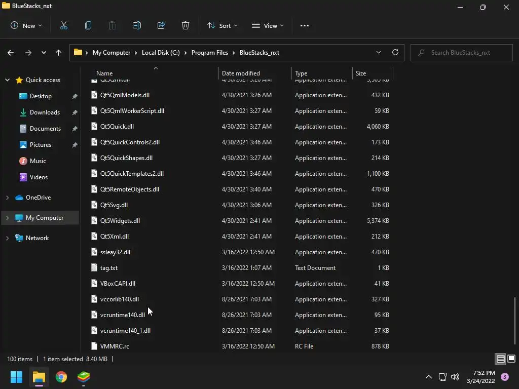Open volume control in system tray

tap(456, 377)
